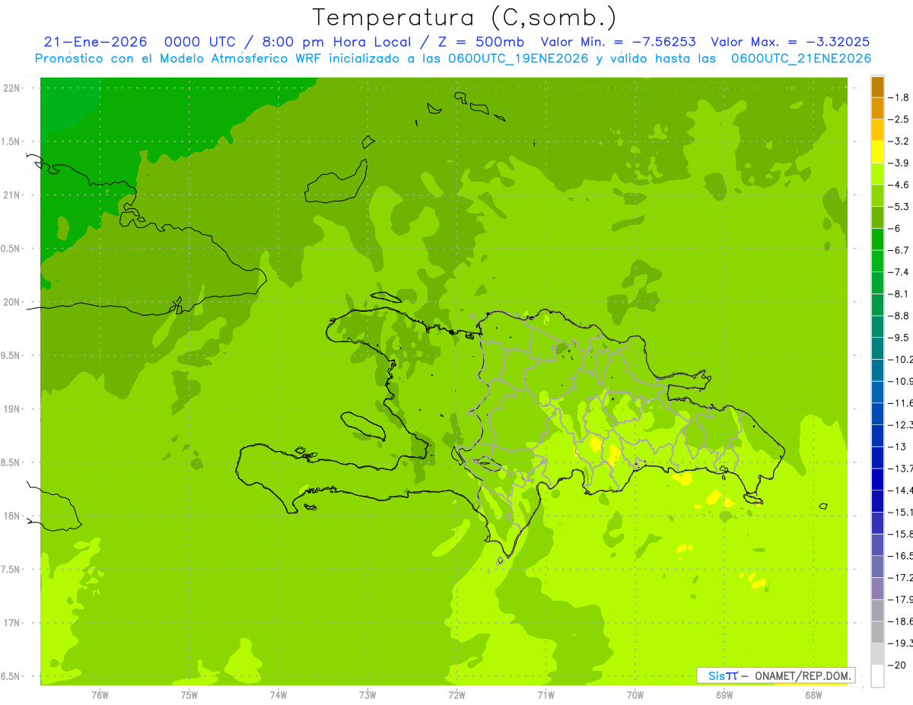Click the -13.7 colorbar label

coord(902,468)
